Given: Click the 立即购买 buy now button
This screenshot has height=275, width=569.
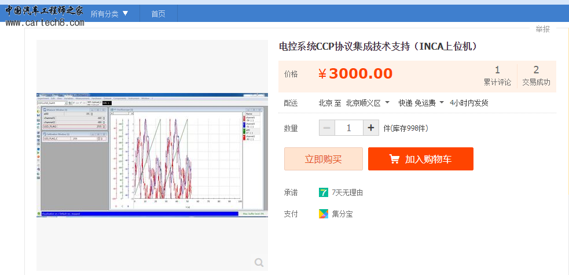Looking at the screenshot, I should 324,159.
